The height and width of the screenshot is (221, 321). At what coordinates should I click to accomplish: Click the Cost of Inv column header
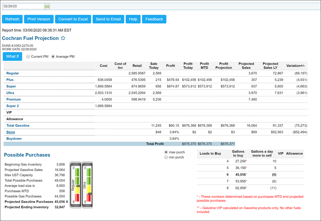[x=121, y=66]
